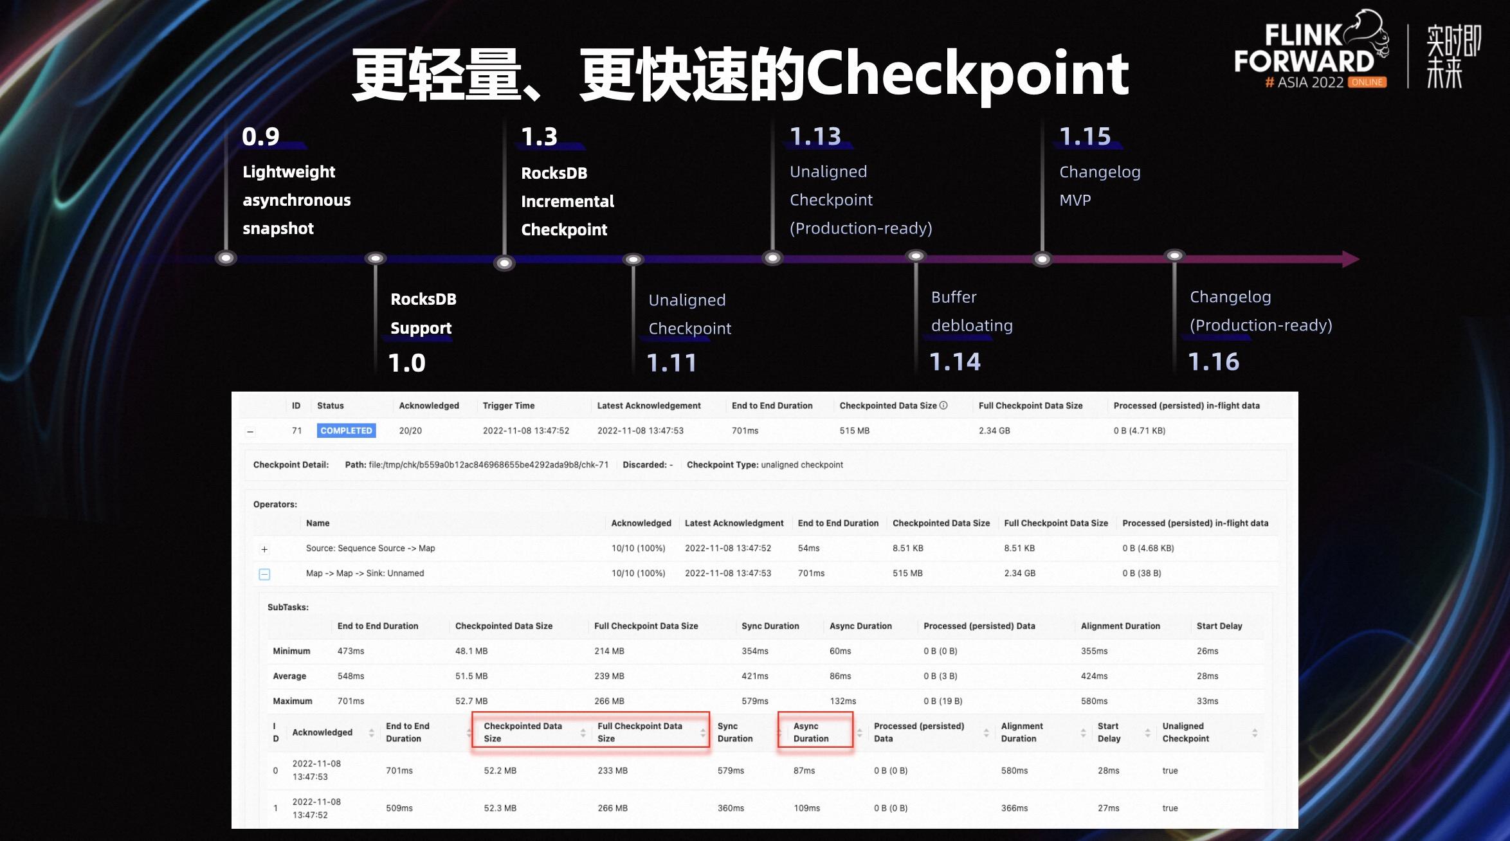
Task: Sort subtasks by Acknowledged column
Action: (371, 733)
